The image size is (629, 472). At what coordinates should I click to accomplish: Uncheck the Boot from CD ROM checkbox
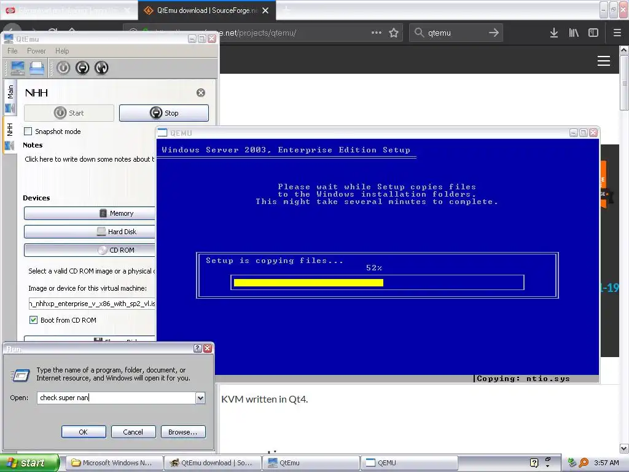(x=34, y=320)
